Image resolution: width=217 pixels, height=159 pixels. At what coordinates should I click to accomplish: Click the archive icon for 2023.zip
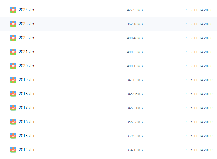tap(13, 24)
